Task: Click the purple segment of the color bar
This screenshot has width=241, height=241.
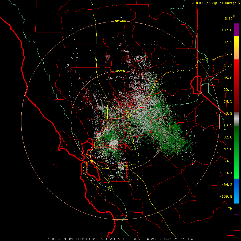Action: coord(236,30)
